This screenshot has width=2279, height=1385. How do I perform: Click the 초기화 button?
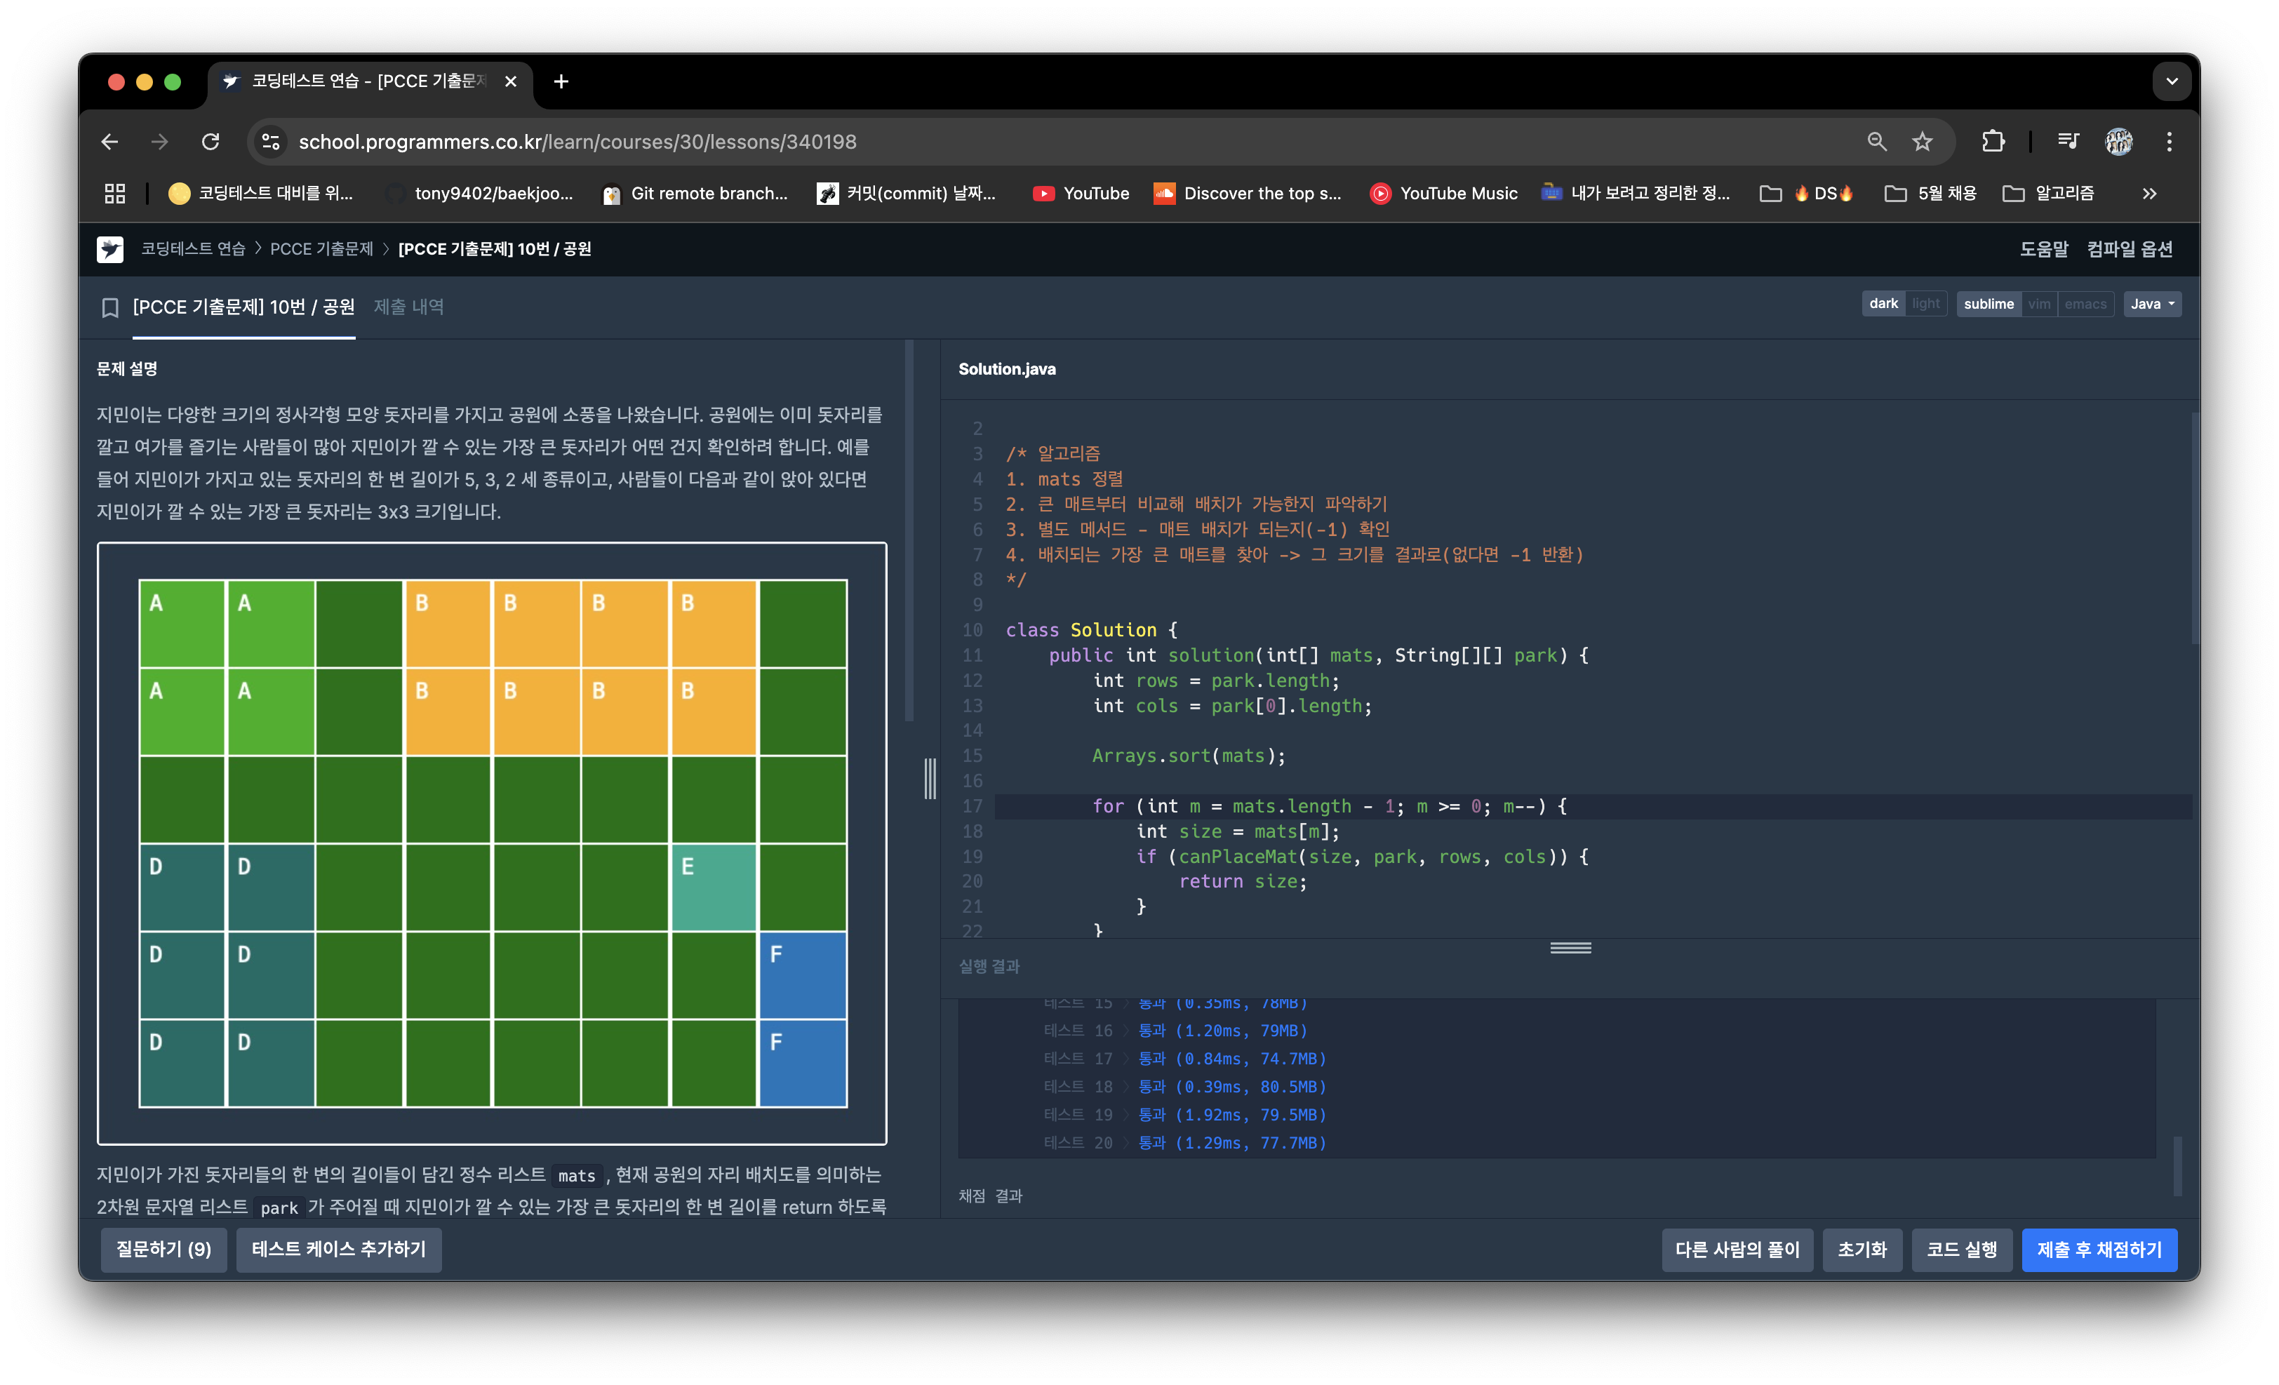pyautogui.click(x=1861, y=1249)
